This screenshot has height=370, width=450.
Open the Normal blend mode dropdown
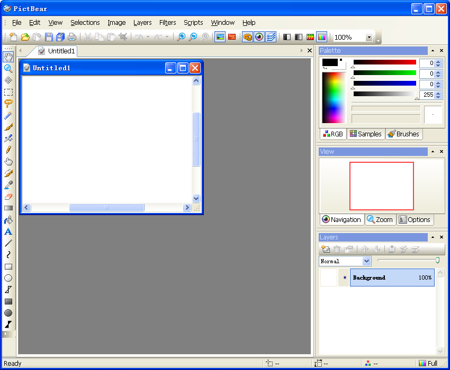point(366,261)
